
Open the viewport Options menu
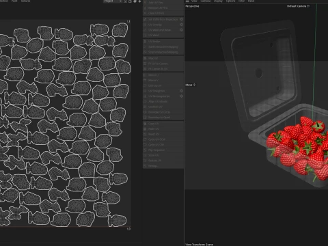click(230, 1)
